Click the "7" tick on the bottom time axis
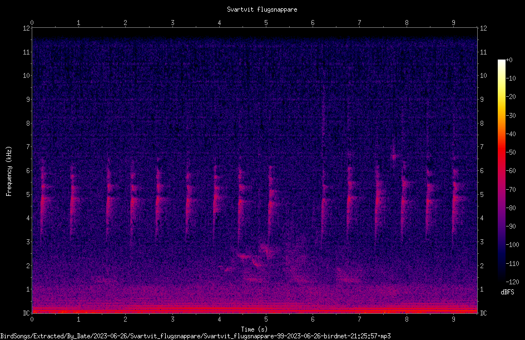525x340 pixels. (360, 319)
